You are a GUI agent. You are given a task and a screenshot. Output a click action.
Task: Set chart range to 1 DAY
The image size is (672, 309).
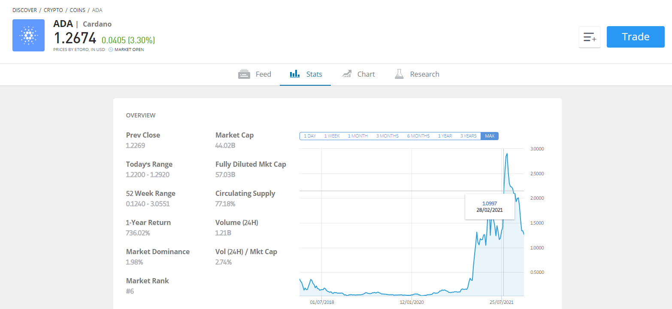(x=310, y=136)
